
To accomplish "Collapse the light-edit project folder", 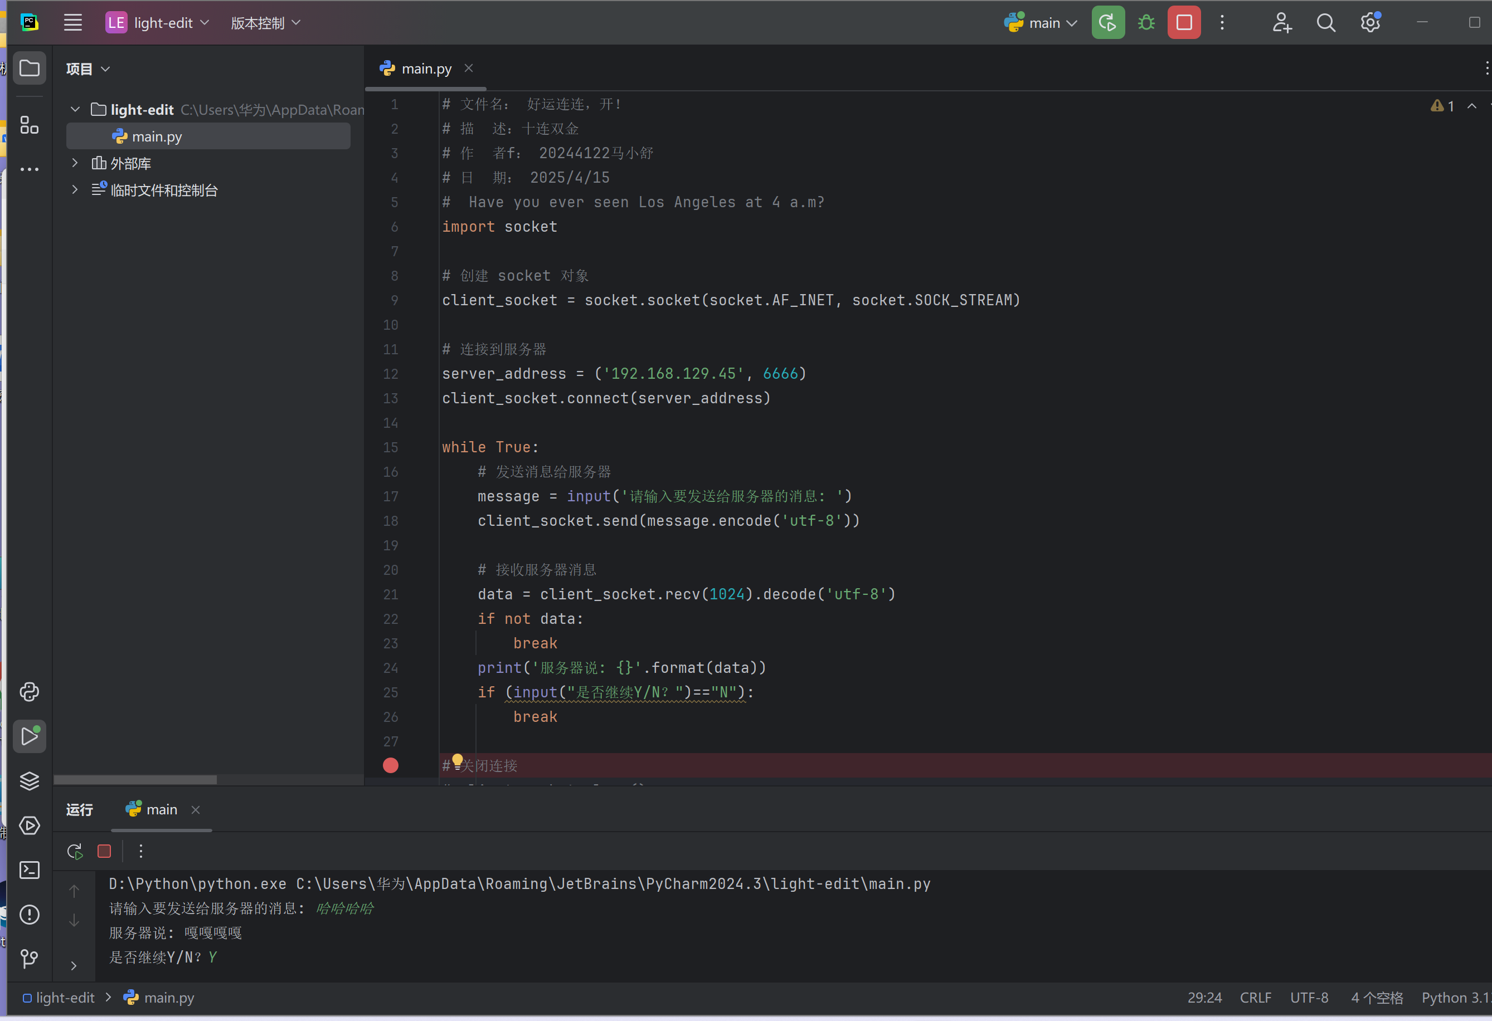I will pos(75,110).
